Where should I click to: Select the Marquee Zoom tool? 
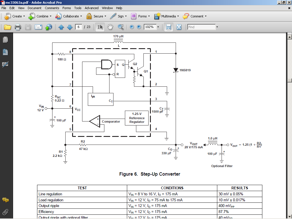coord(121,27)
